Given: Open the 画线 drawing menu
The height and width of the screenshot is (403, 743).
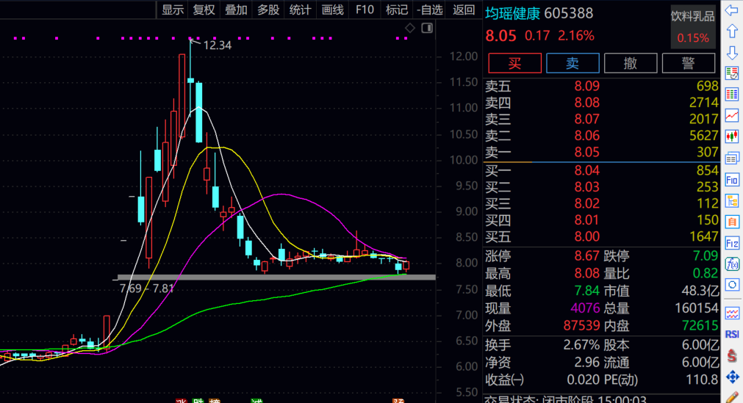Looking at the screenshot, I should [x=333, y=10].
